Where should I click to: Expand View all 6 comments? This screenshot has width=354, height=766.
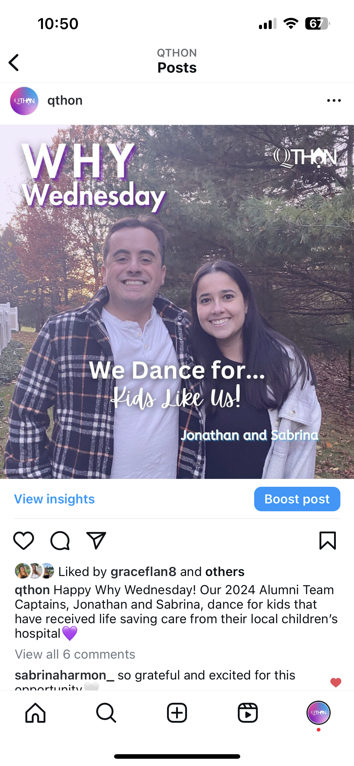pos(75,654)
